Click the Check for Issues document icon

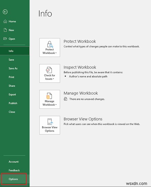pyautogui.click(x=49, y=70)
